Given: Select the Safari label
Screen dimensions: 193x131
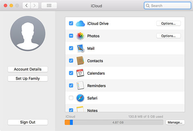Looking at the screenshot, I should click(92, 98).
